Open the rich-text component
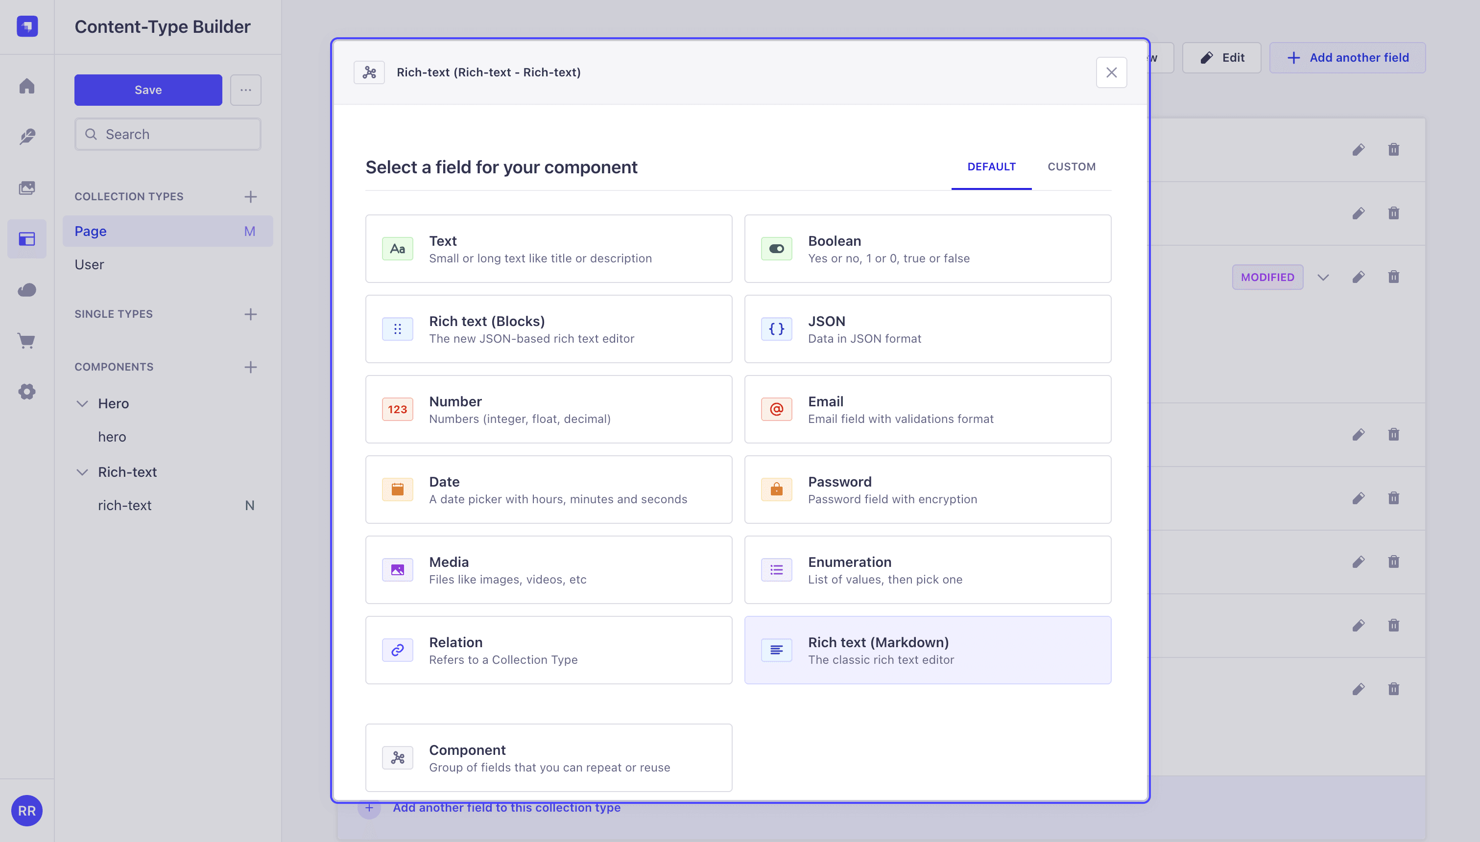 pos(125,505)
